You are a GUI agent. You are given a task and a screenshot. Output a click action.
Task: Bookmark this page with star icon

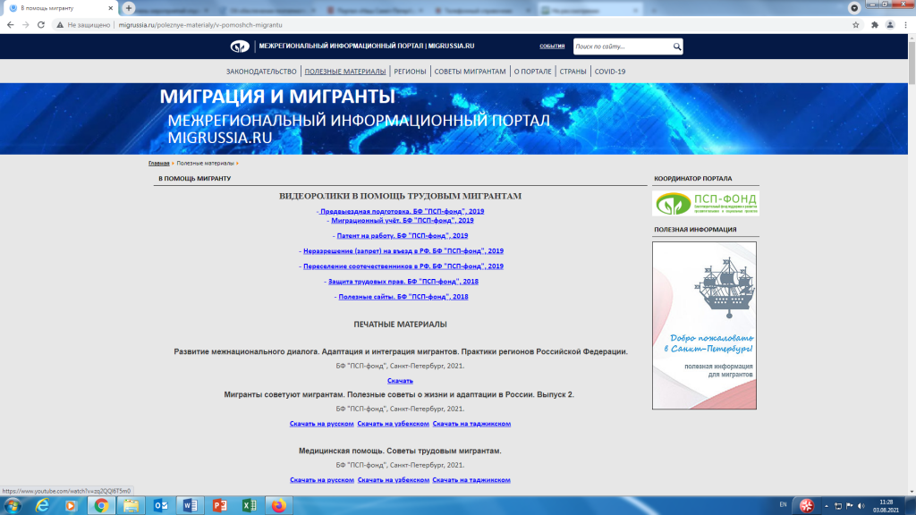[856, 25]
